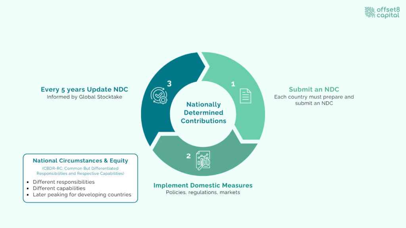
Task: Click the "Different capabilities" bullet item
Action: pyautogui.click(x=59, y=188)
